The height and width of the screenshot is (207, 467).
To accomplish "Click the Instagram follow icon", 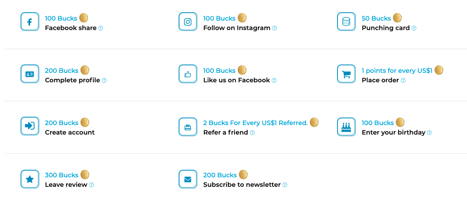I will (x=188, y=22).
